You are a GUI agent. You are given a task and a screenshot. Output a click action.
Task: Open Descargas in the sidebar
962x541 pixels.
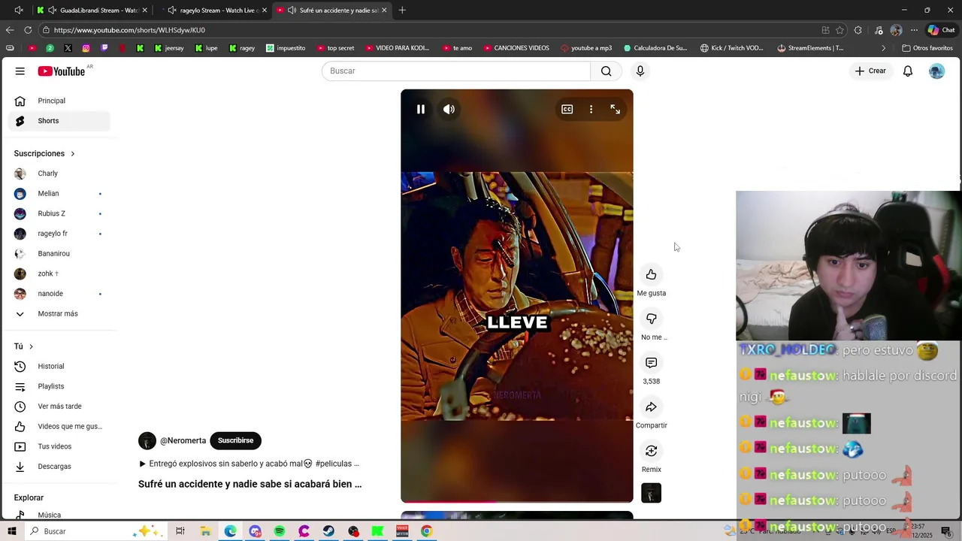pyautogui.click(x=59, y=467)
